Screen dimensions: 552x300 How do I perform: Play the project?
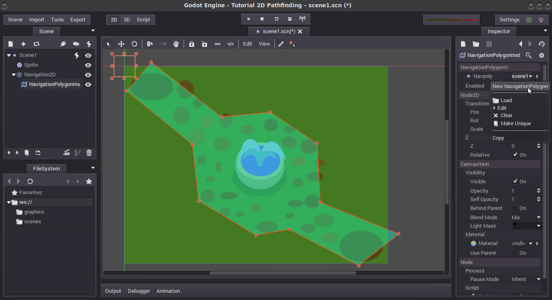(249, 19)
